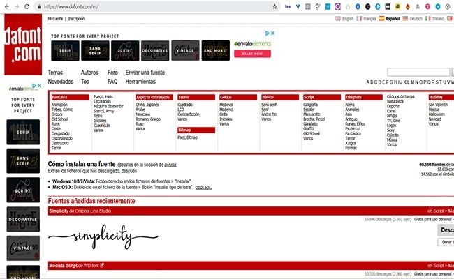Viewport: 454px width, 279px height.
Task: Open the Ayuda help link
Action: pyautogui.click(x=170, y=165)
